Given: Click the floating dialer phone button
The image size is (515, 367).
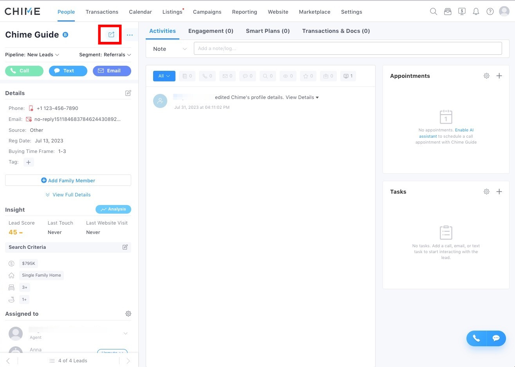Looking at the screenshot, I should pos(476,338).
